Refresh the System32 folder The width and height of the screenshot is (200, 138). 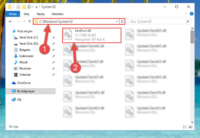click(x=122, y=21)
